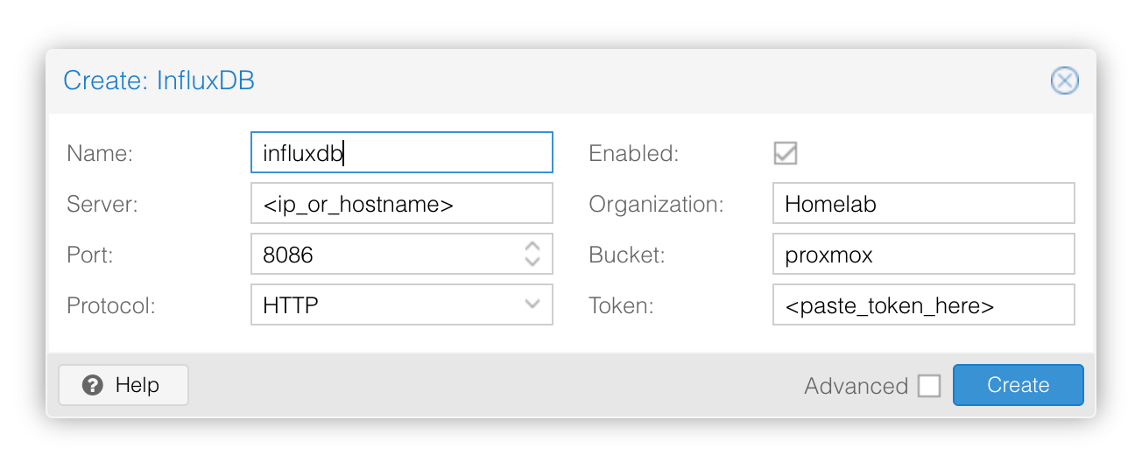Focus the Server hostname field
The image size is (1142, 462).
tap(402, 204)
